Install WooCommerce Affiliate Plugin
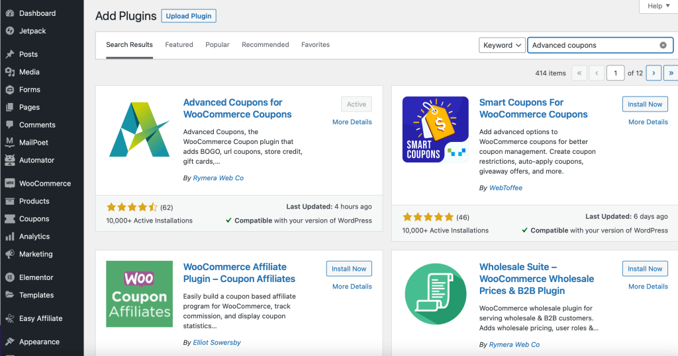This screenshot has width=678, height=356. tap(349, 269)
